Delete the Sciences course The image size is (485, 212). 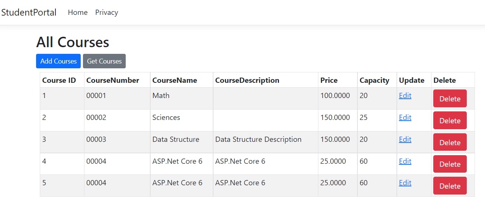click(450, 121)
